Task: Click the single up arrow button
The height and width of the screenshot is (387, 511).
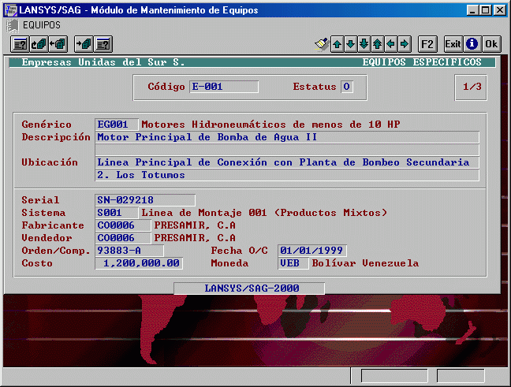Action: tap(338, 44)
